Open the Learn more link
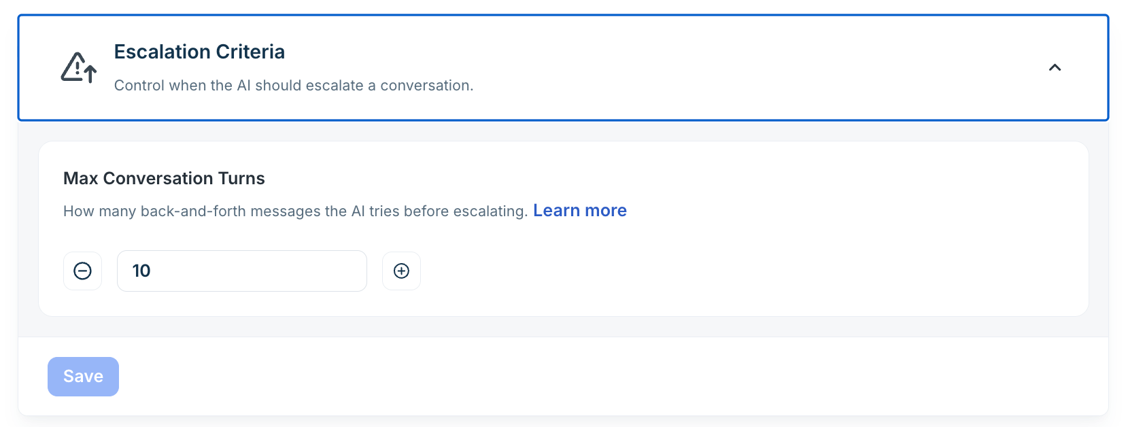 click(x=580, y=211)
